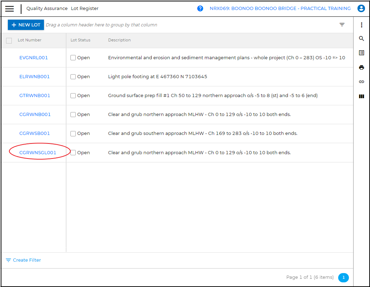Sort by the Lot Status column header

point(80,40)
